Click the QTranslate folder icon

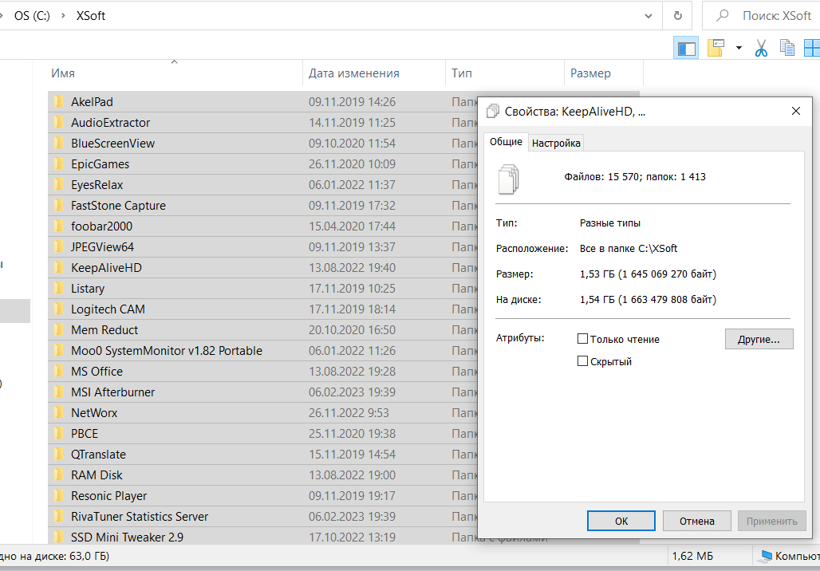59,454
